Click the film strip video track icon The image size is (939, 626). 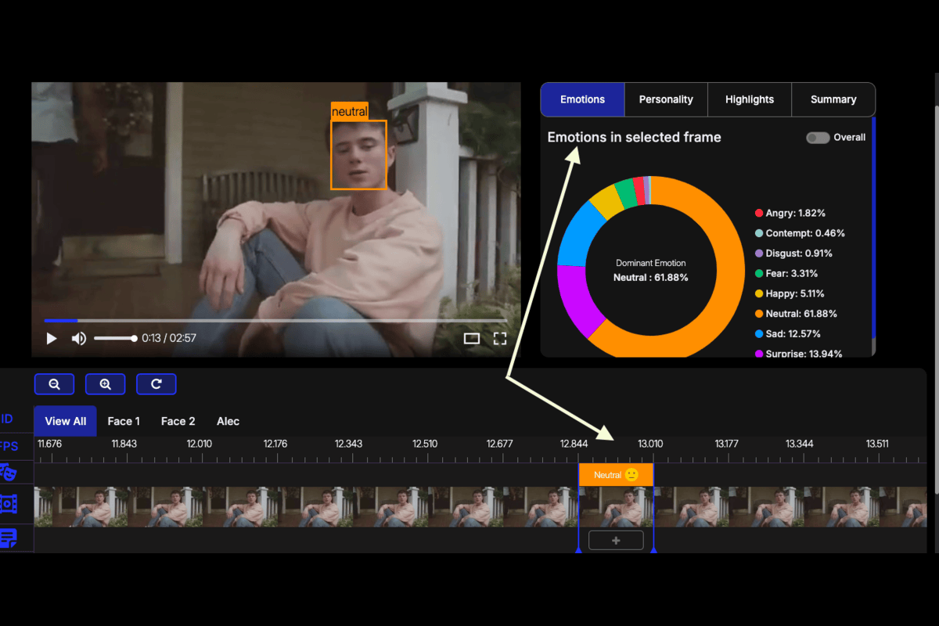pyautogui.click(x=9, y=504)
